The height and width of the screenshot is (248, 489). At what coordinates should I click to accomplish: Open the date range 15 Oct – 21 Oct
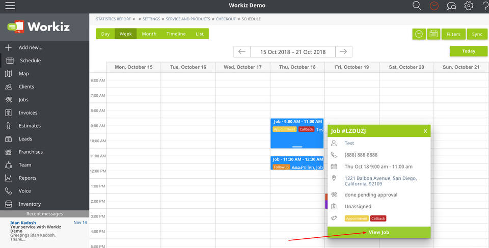(292, 52)
